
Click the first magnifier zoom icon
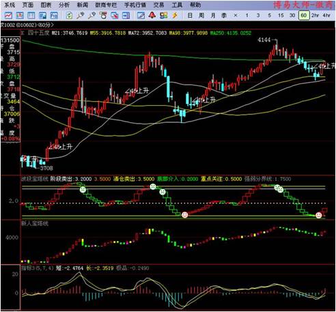[x=80, y=16]
